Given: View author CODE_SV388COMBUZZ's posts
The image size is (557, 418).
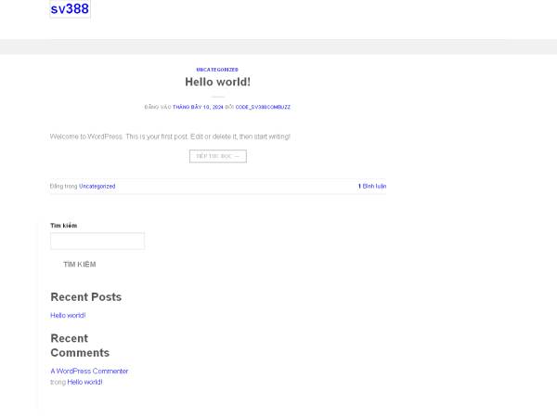Looking at the screenshot, I should tap(263, 107).
